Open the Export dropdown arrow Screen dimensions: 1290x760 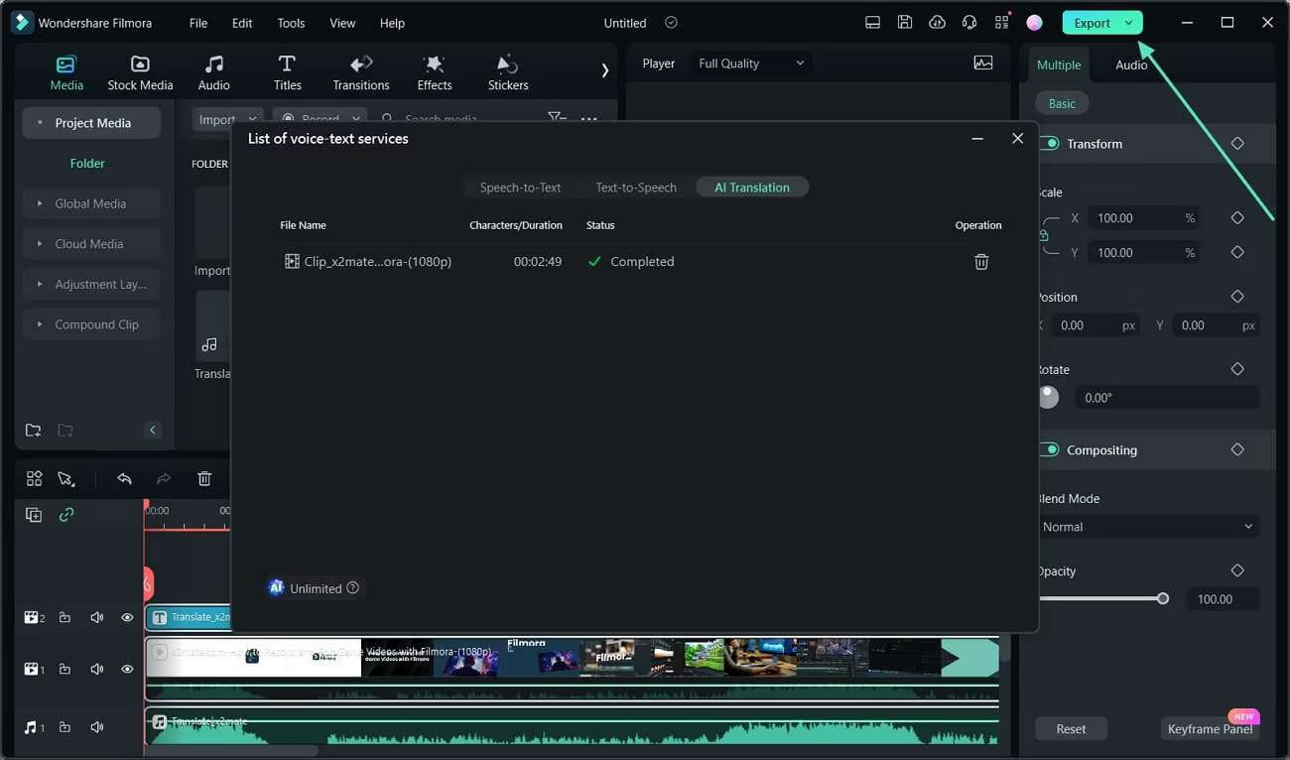click(1128, 23)
